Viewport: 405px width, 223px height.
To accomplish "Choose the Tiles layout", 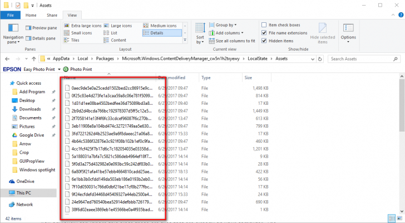I will [x=72, y=40].
